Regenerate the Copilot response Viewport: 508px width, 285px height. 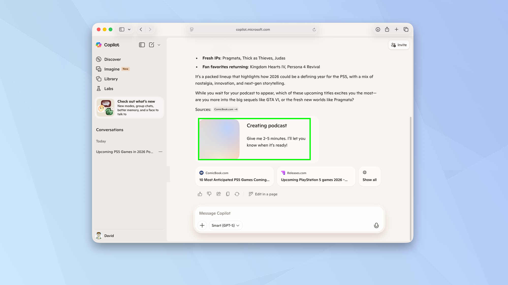[x=237, y=194]
